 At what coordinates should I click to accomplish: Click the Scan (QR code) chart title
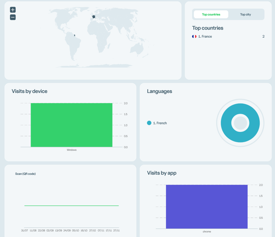tap(26, 174)
